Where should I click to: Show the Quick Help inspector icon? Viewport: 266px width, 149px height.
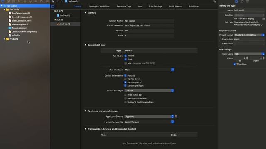point(248,2)
